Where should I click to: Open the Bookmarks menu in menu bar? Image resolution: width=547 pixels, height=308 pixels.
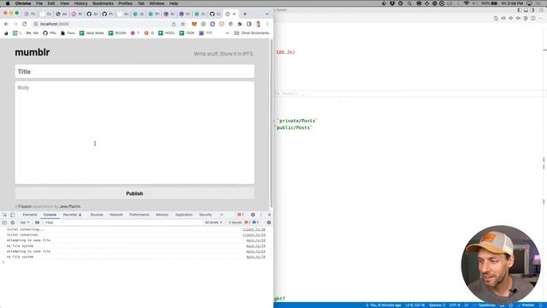103,3
